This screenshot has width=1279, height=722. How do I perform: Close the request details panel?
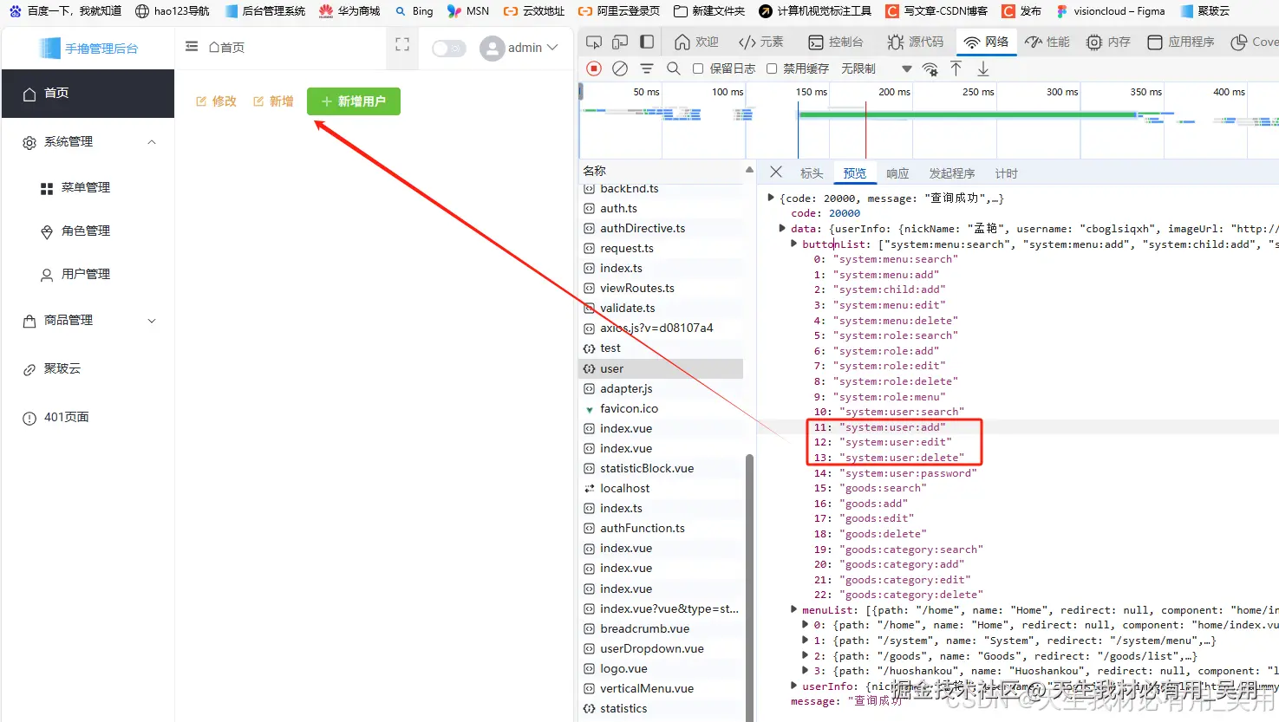(x=776, y=172)
